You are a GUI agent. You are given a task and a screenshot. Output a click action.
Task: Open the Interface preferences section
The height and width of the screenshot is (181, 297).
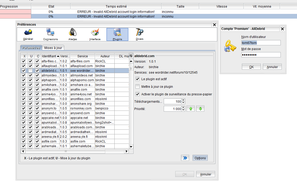(95, 34)
